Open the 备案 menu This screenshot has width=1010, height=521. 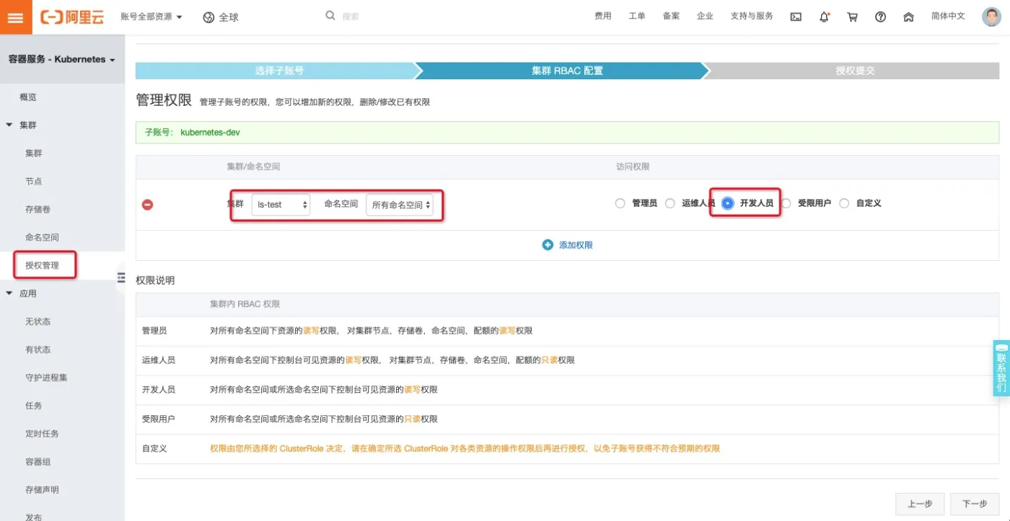(x=671, y=16)
